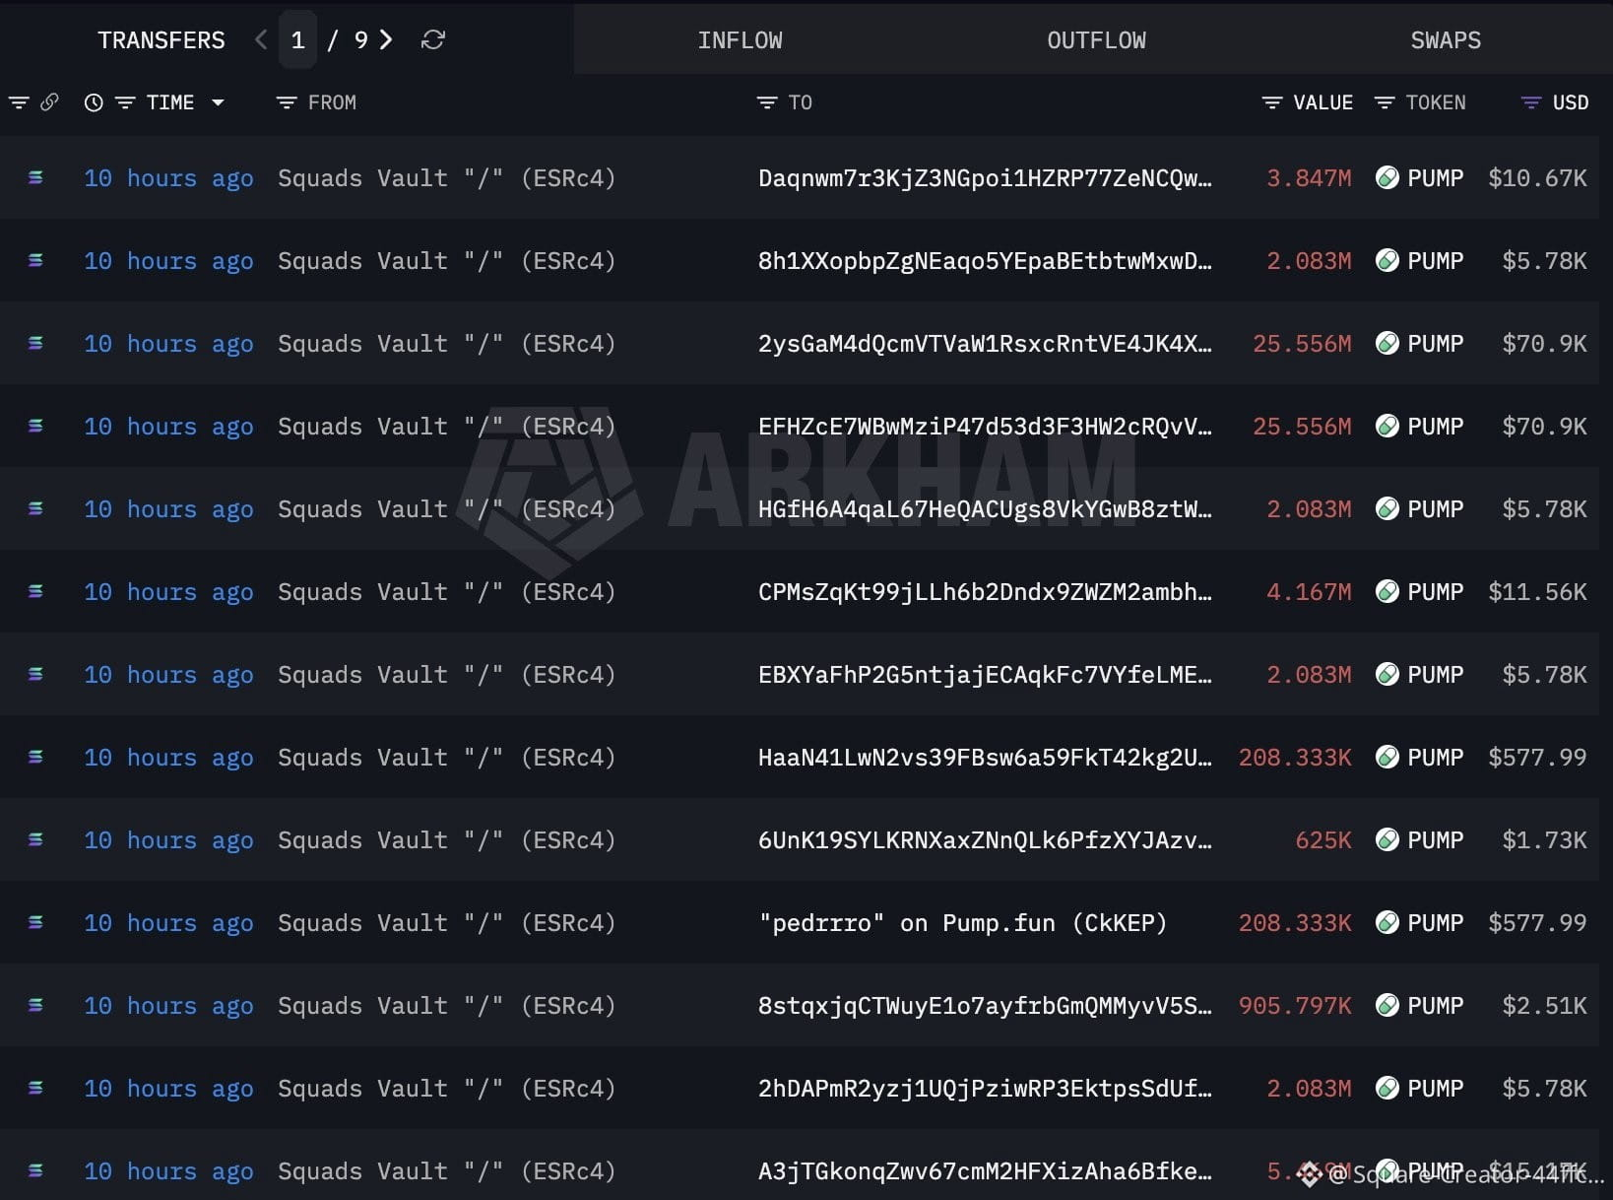The width and height of the screenshot is (1613, 1200).
Task: Open the leftmost column filter icon
Action: pyautogui.click(x=19, y=102)
